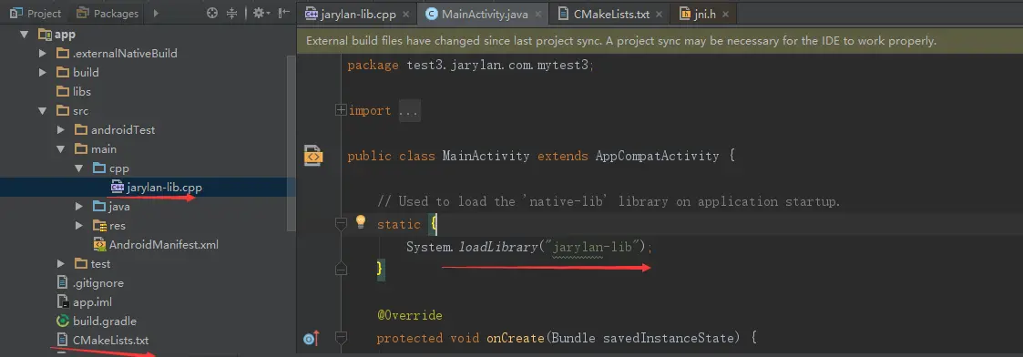Click the src folder icon
Image resolution: width=1023 pixels, height=357 pixels.
tap(63, 111)
